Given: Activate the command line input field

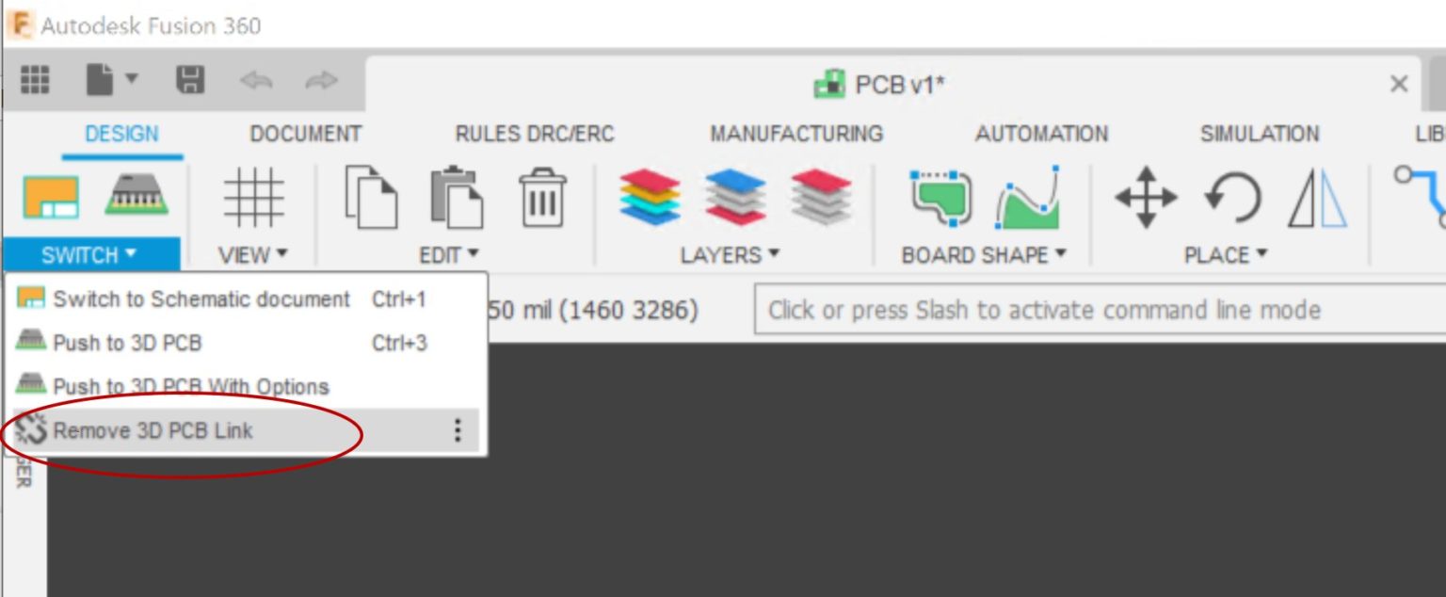Looking at the screenshot, I should (1045, 310).
